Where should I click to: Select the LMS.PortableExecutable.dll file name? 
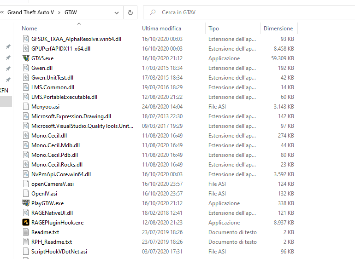(x=64, y=97)
